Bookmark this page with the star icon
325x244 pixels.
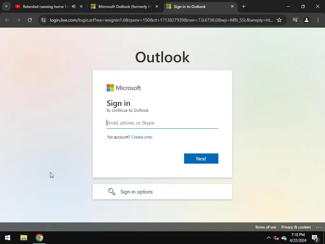pos(279,20)
